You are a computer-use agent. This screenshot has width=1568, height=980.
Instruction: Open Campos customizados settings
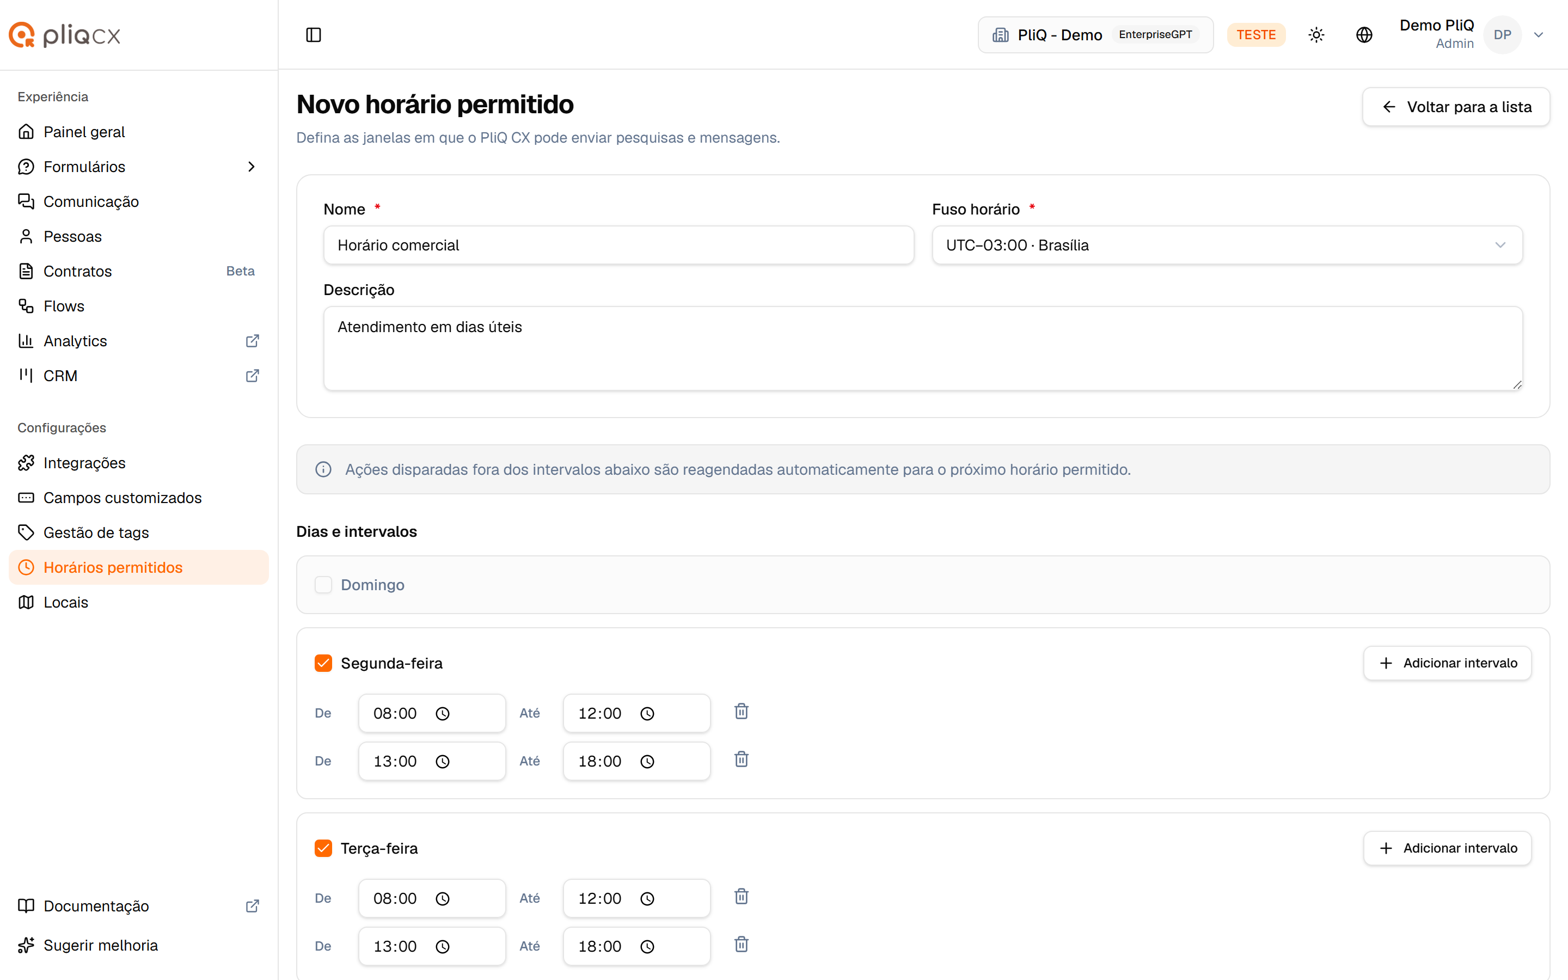click(139, 498)
